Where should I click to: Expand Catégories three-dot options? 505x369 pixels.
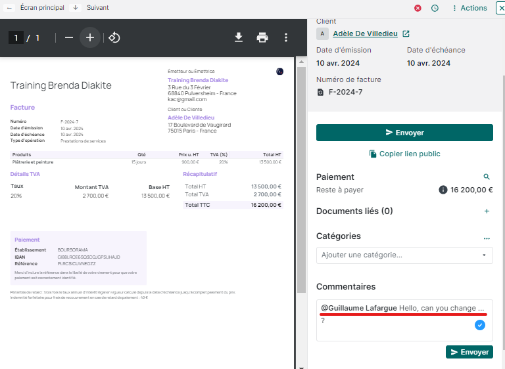(x=487, y=237)
